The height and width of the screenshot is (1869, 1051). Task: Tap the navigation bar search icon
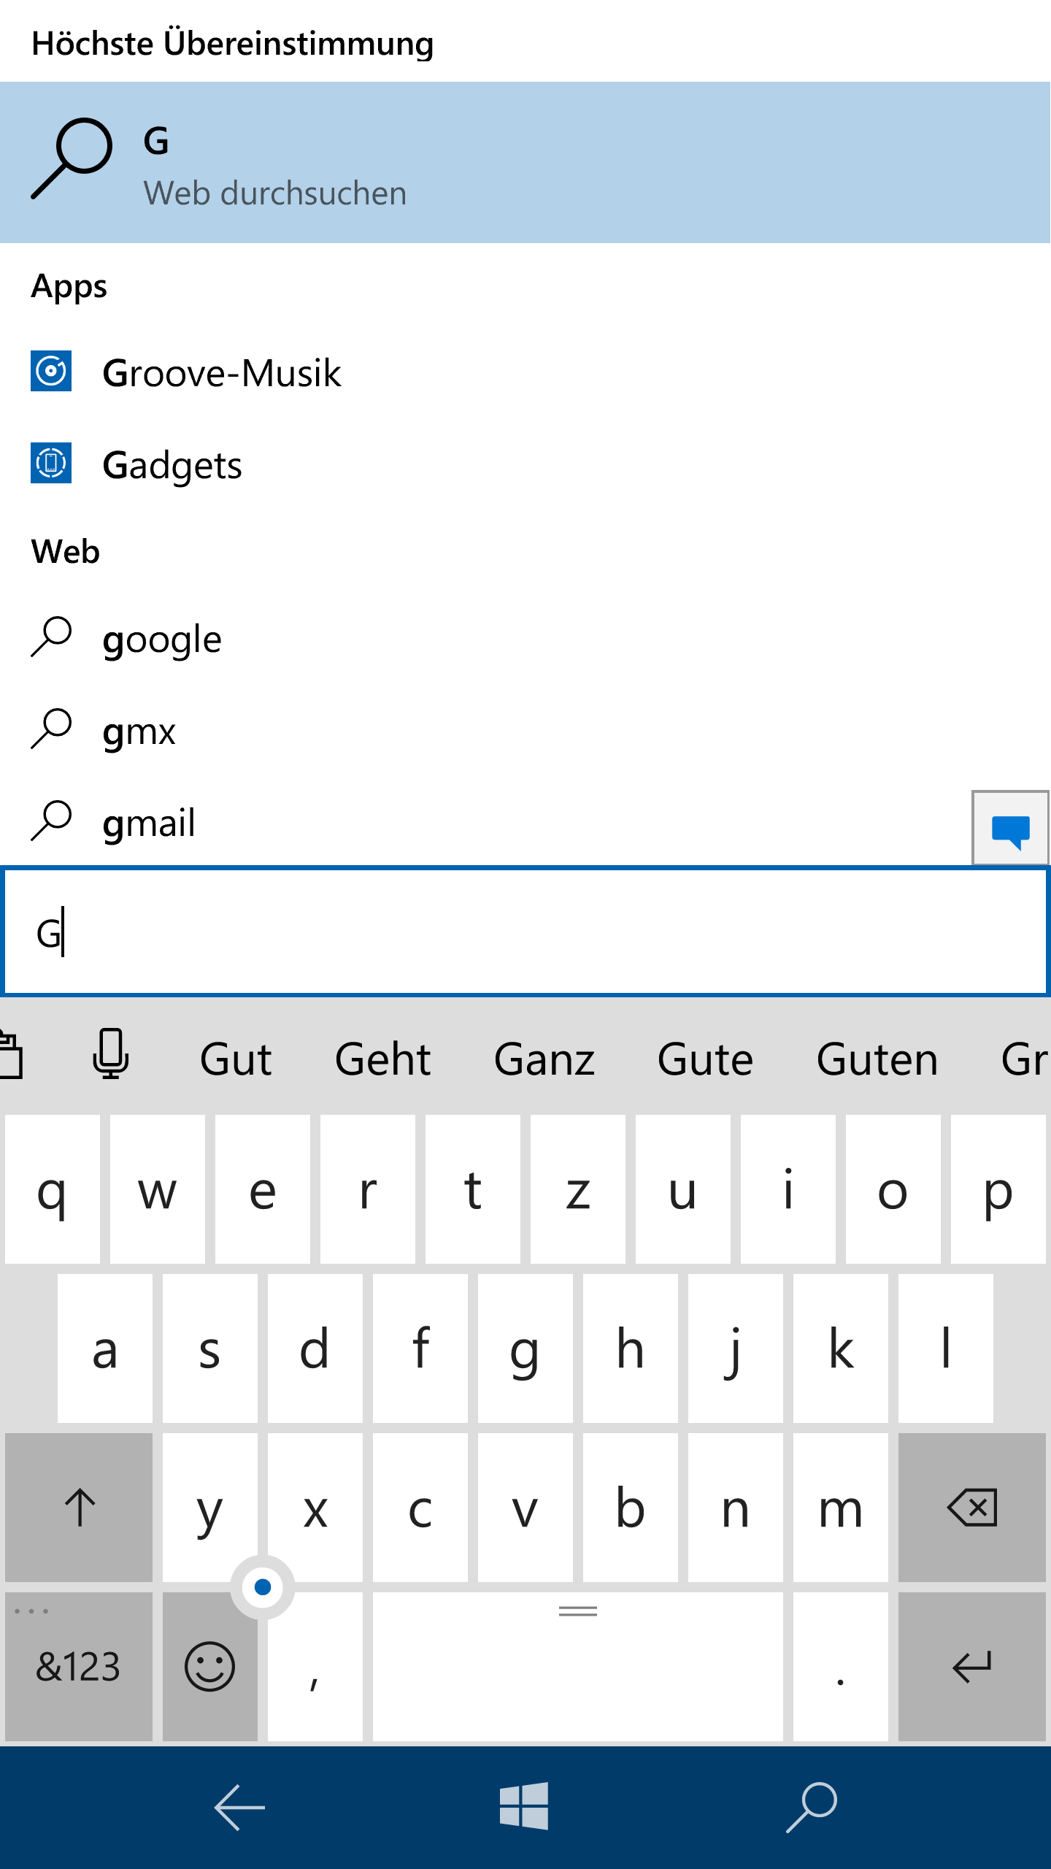click(x=812, y=1806)
